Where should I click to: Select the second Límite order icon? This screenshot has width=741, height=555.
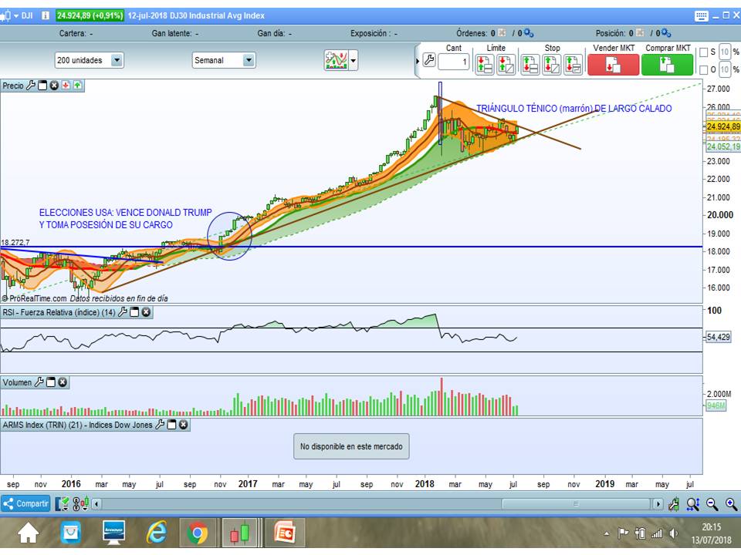point(505,63)
